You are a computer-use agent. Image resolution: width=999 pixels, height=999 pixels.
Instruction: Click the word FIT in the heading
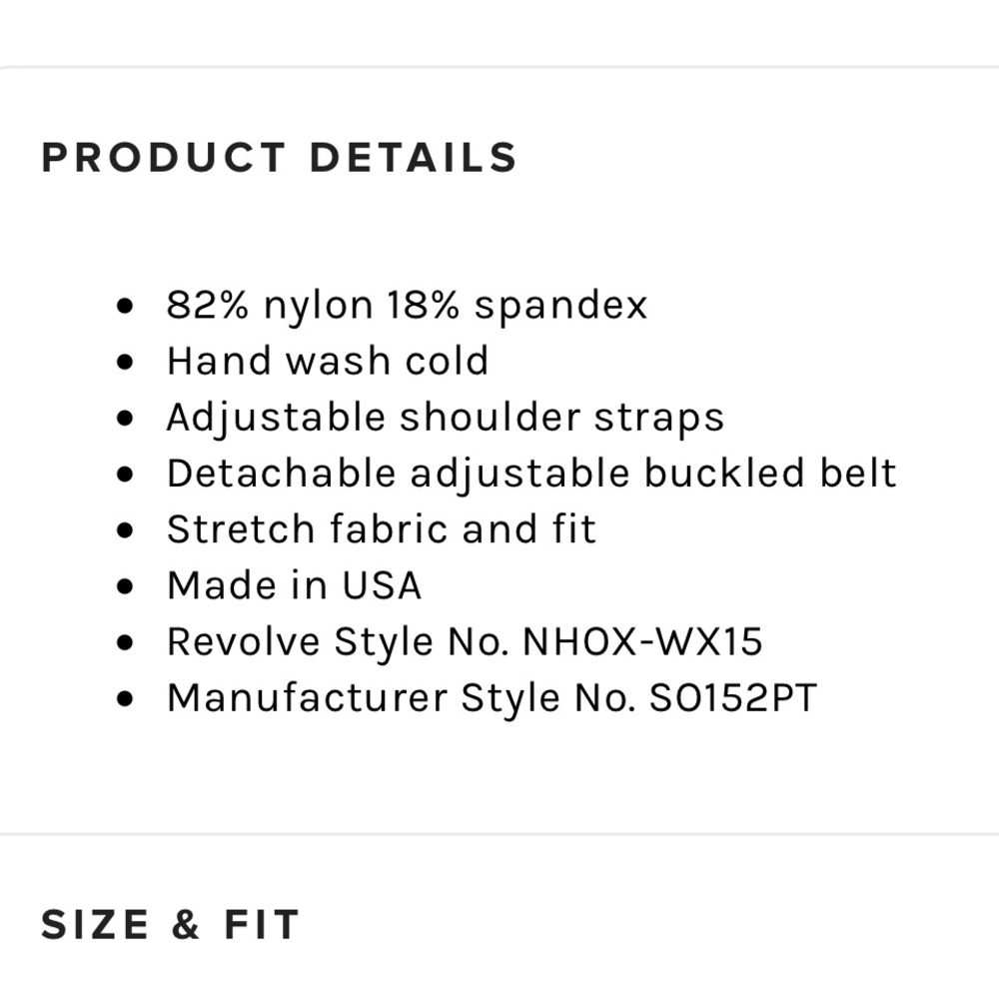point(261,924)
